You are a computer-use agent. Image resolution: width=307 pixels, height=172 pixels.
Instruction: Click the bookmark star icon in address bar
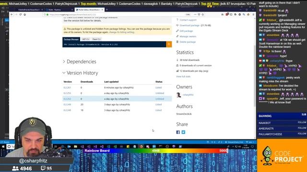(x=203, y=14)
